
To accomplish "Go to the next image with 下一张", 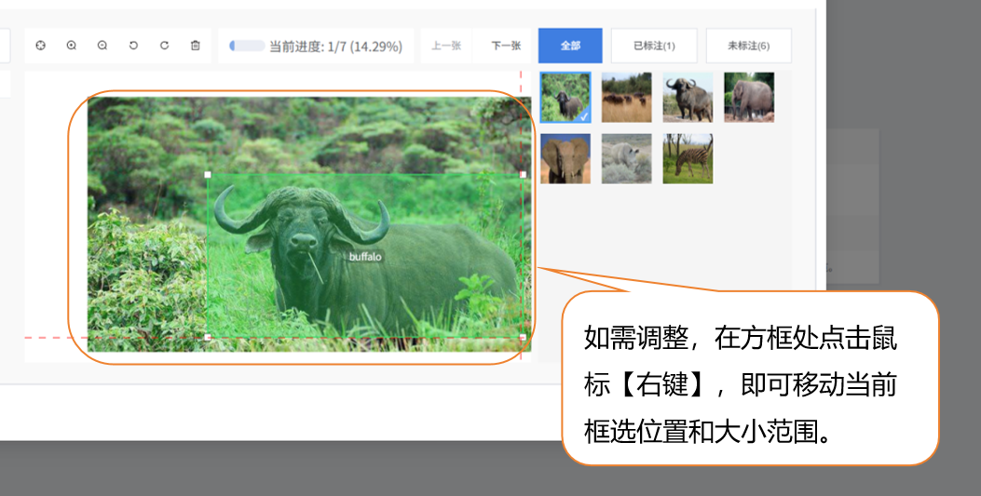I will [506, 46].
